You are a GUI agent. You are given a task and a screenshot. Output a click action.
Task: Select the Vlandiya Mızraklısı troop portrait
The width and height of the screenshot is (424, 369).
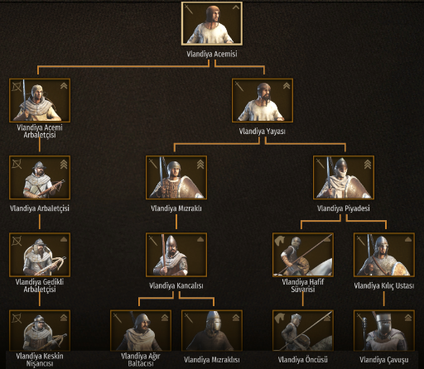coord(212,330)
